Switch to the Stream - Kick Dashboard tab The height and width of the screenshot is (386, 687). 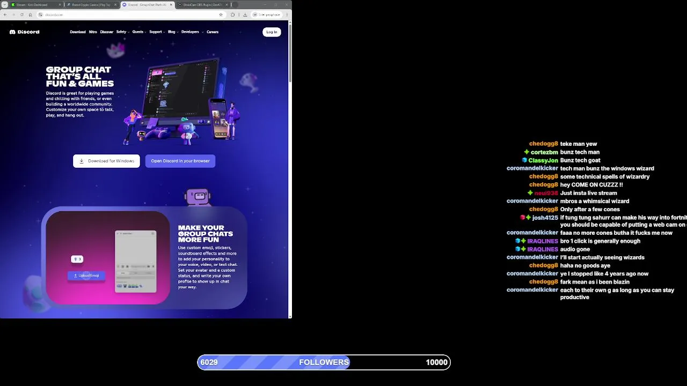35,5
